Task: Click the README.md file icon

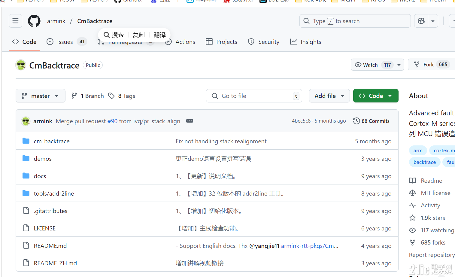Action: click(x=26, y=245)
